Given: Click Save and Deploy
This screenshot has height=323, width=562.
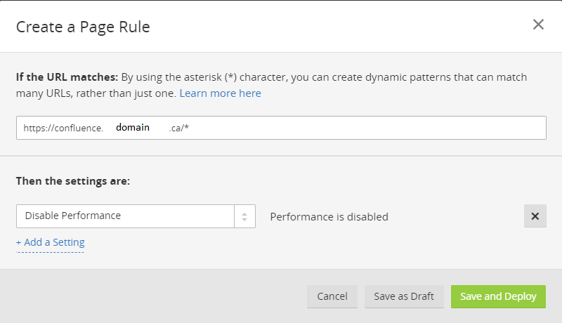Looking at the screenshot, I should (x=498, y=296).
